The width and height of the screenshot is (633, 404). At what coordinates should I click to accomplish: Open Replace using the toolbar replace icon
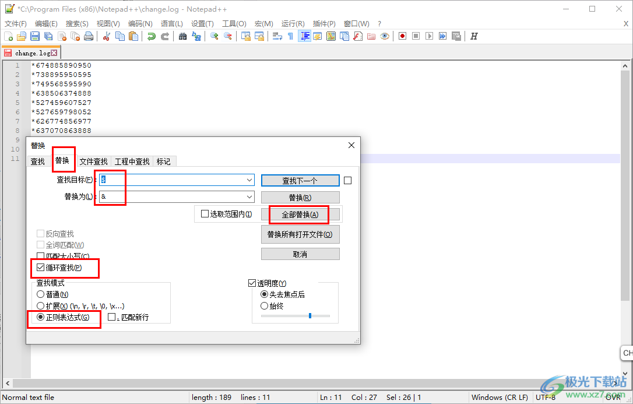(196, 36)
